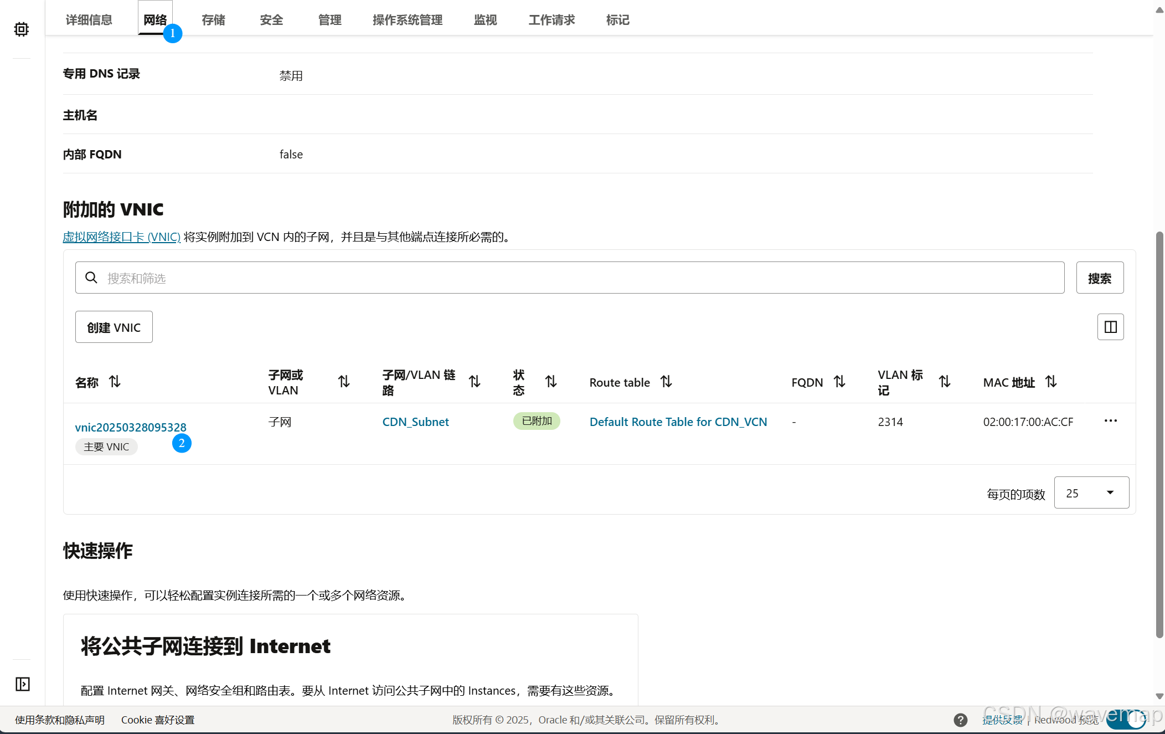Sort by Route table column arrows
Image resolution: width=1165 pixels, height=734 pixels.
pos(666,382)
